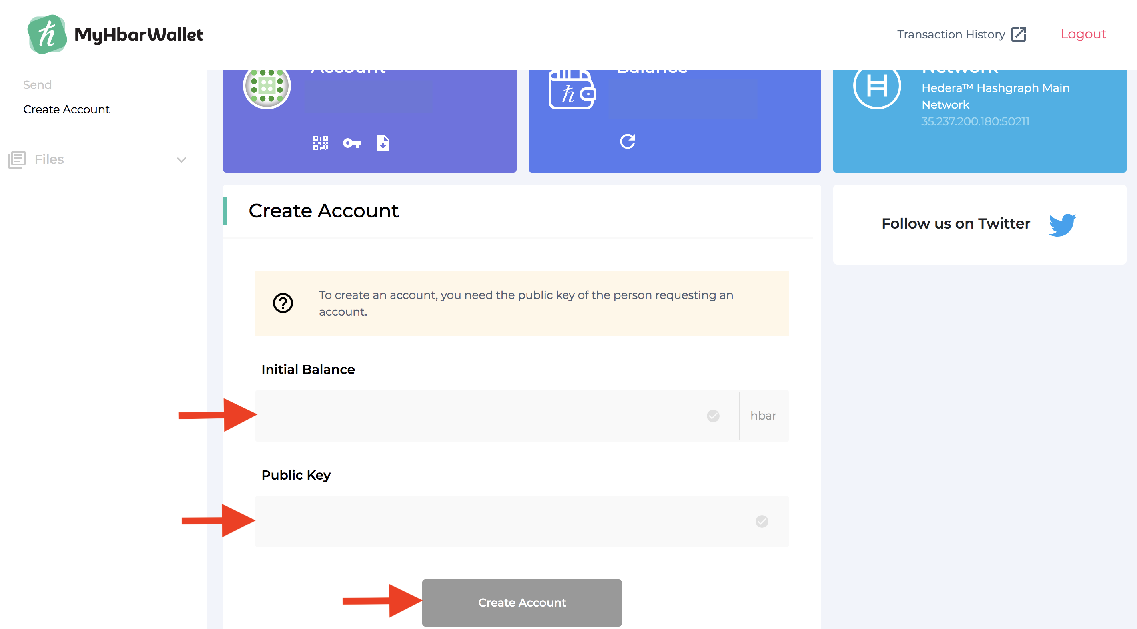
Task: Click the key icon in Account card
Action: [x=352, y=143]
